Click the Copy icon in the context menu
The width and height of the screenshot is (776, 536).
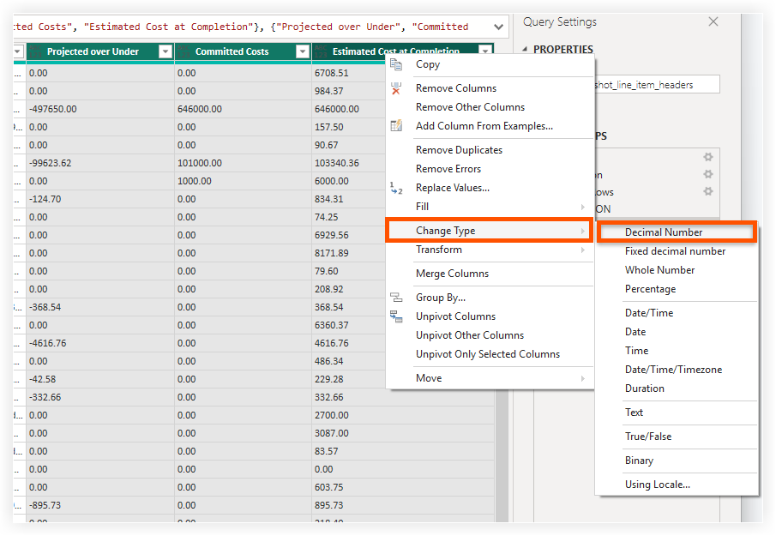point(397,64)
